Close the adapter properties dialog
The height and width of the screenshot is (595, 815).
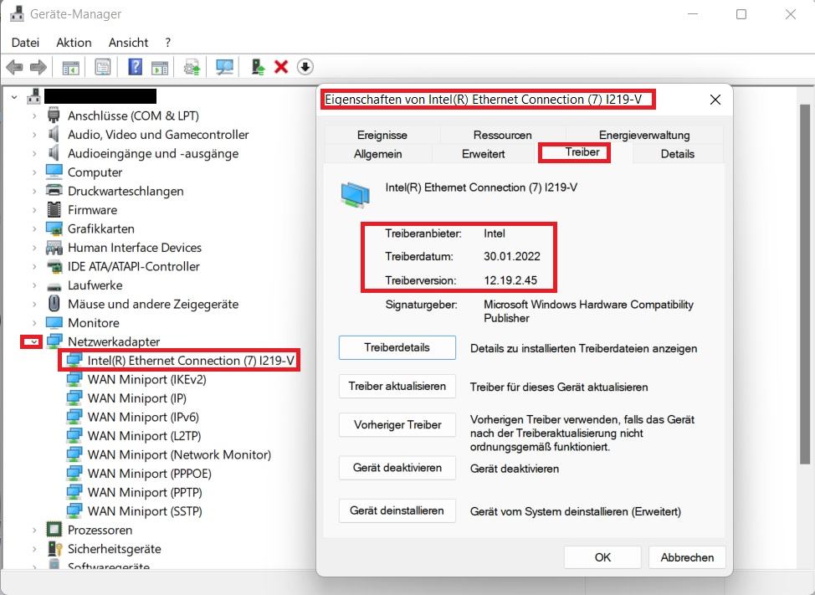[x=715, y=100]
